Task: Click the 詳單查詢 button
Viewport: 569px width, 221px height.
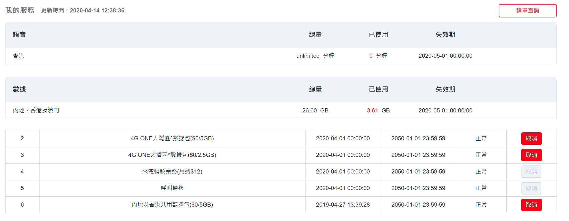Action: (527, 11)
